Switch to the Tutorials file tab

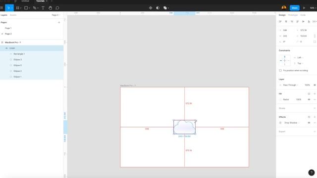click(40, 1)
